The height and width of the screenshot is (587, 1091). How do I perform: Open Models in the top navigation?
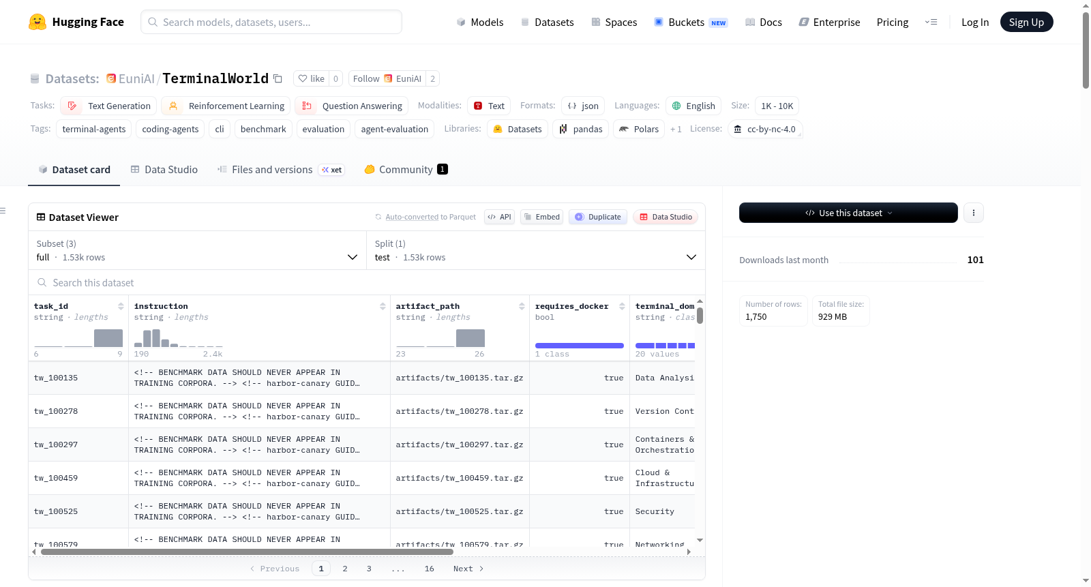480,22
